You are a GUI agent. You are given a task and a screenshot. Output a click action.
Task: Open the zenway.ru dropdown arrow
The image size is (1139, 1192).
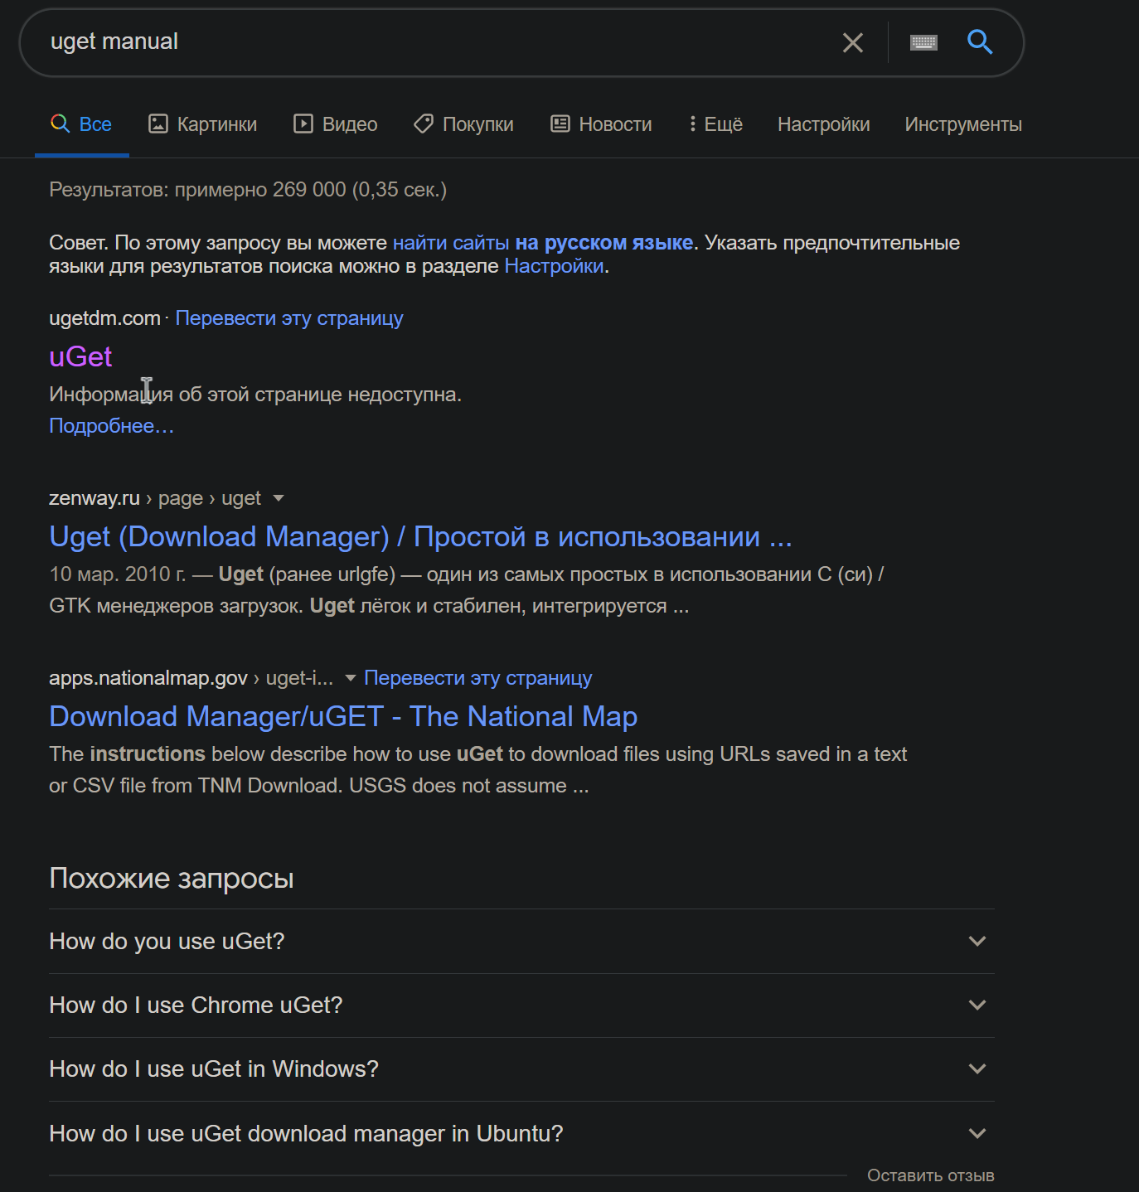279,498
